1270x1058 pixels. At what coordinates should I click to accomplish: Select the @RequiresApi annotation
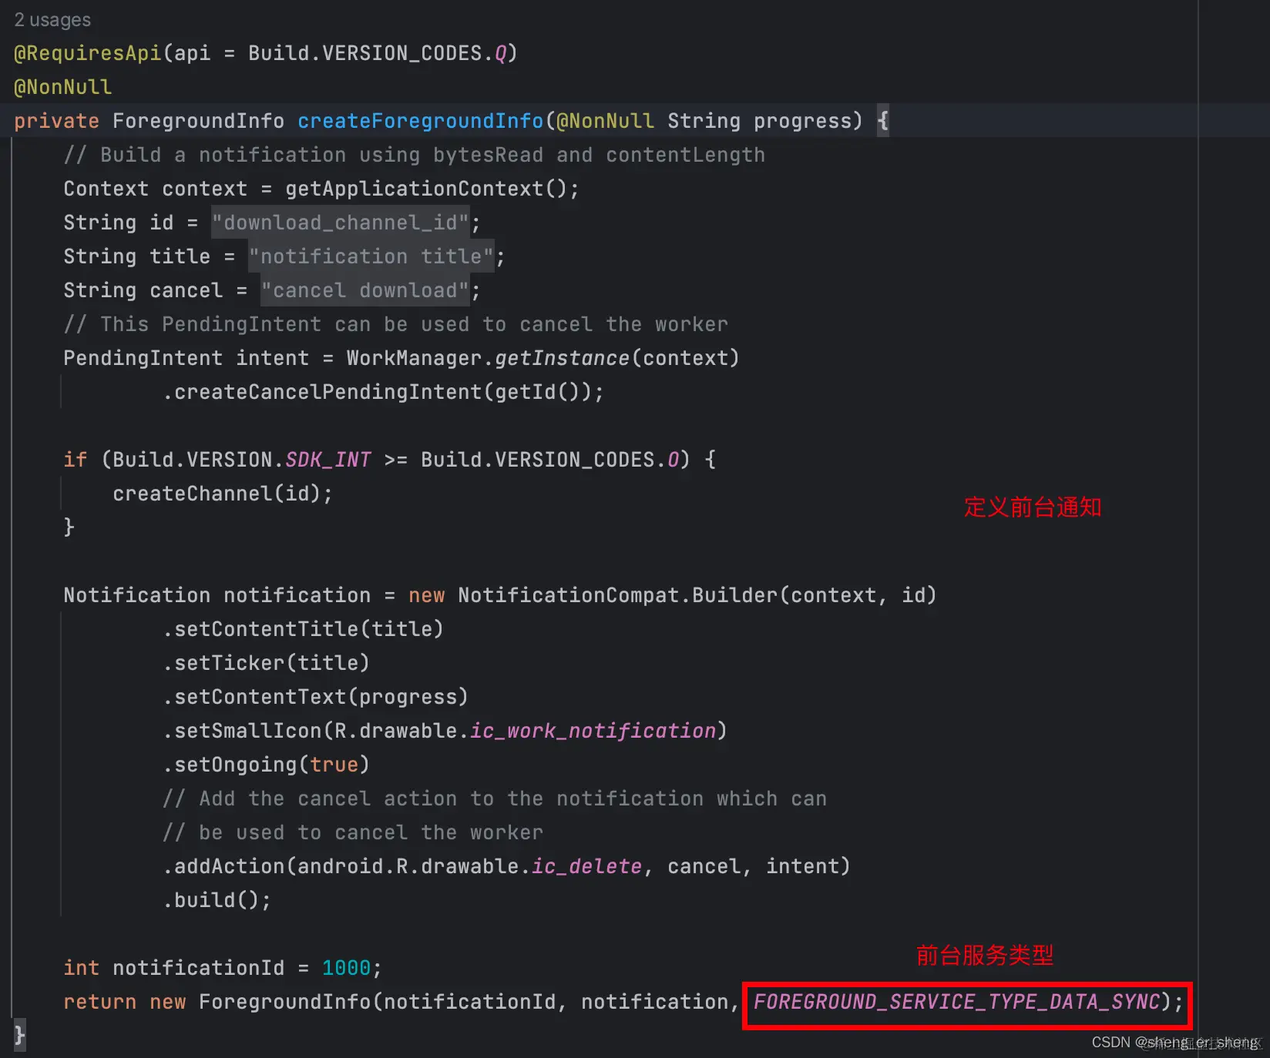88,53
